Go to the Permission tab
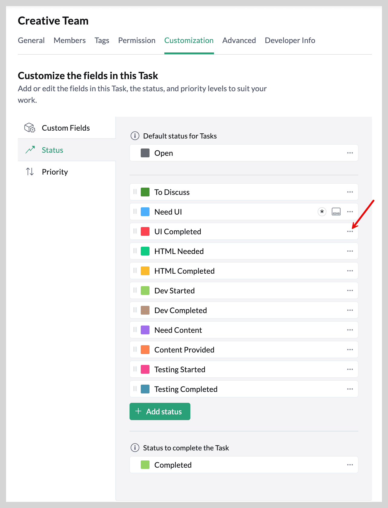This screenshot has height=508, width=388. click(137, 40)
